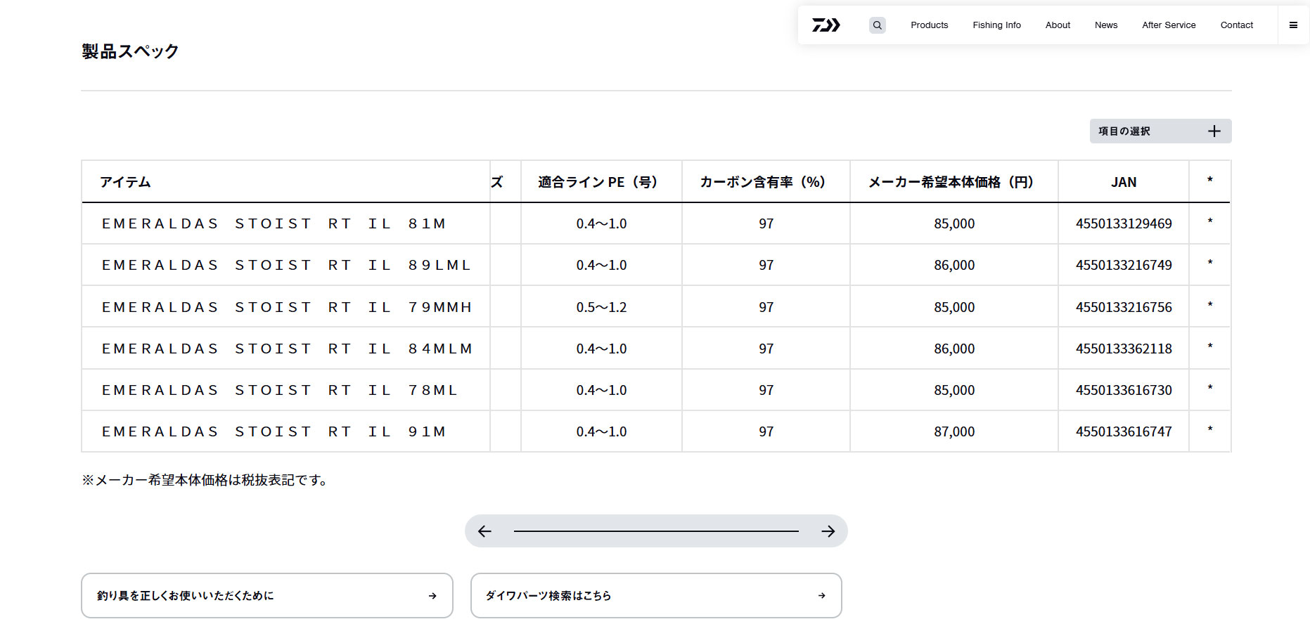Click price 86,000 in the 84MLM row

954,349
